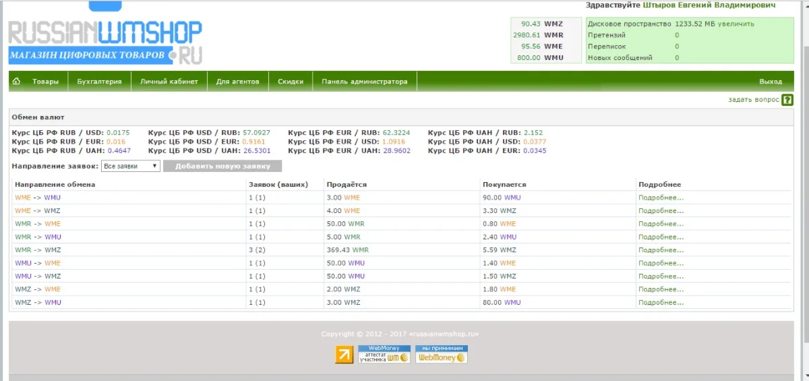Click the Выход logout link
Screen dimensions: 809x381
tap(770, 82)
